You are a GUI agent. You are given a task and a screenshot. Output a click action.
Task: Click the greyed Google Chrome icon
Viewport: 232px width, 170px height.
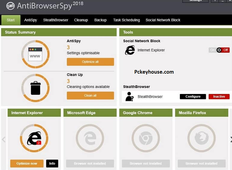tap(146, 138)
